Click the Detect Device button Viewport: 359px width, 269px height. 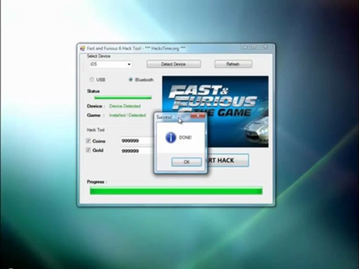[x=174, y=64]
